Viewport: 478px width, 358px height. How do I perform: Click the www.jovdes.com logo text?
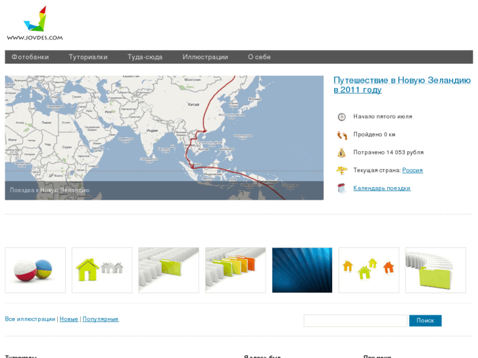pyautogui.click(x=35, y=38)
